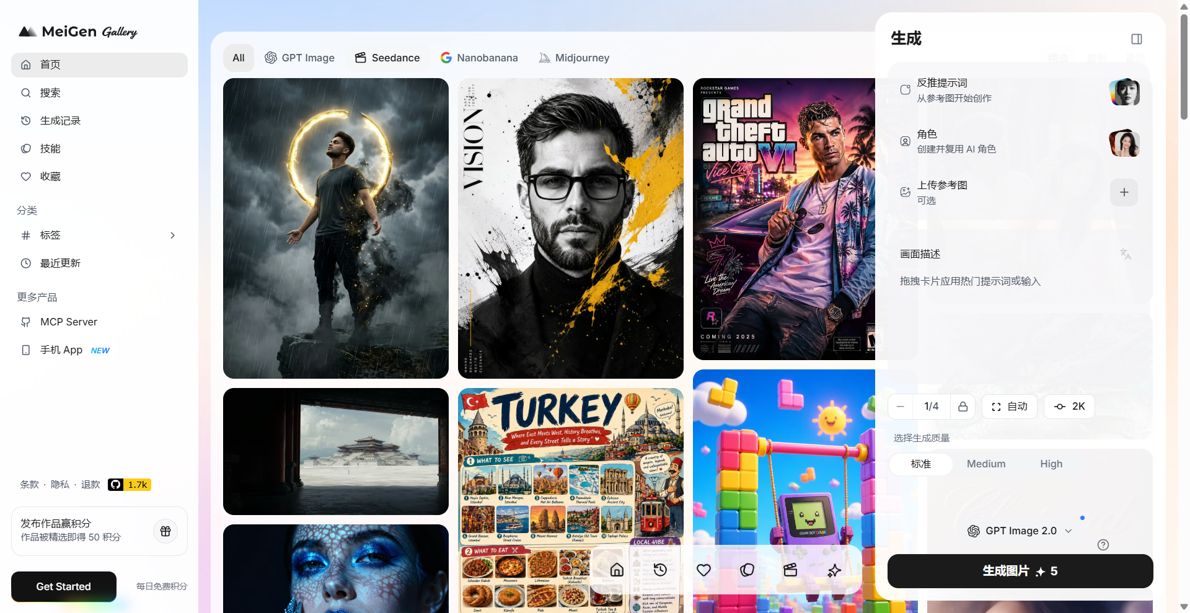Decrease image count with the minus button
This screenshot has width=1190, height=613.
tap(901, 407)
